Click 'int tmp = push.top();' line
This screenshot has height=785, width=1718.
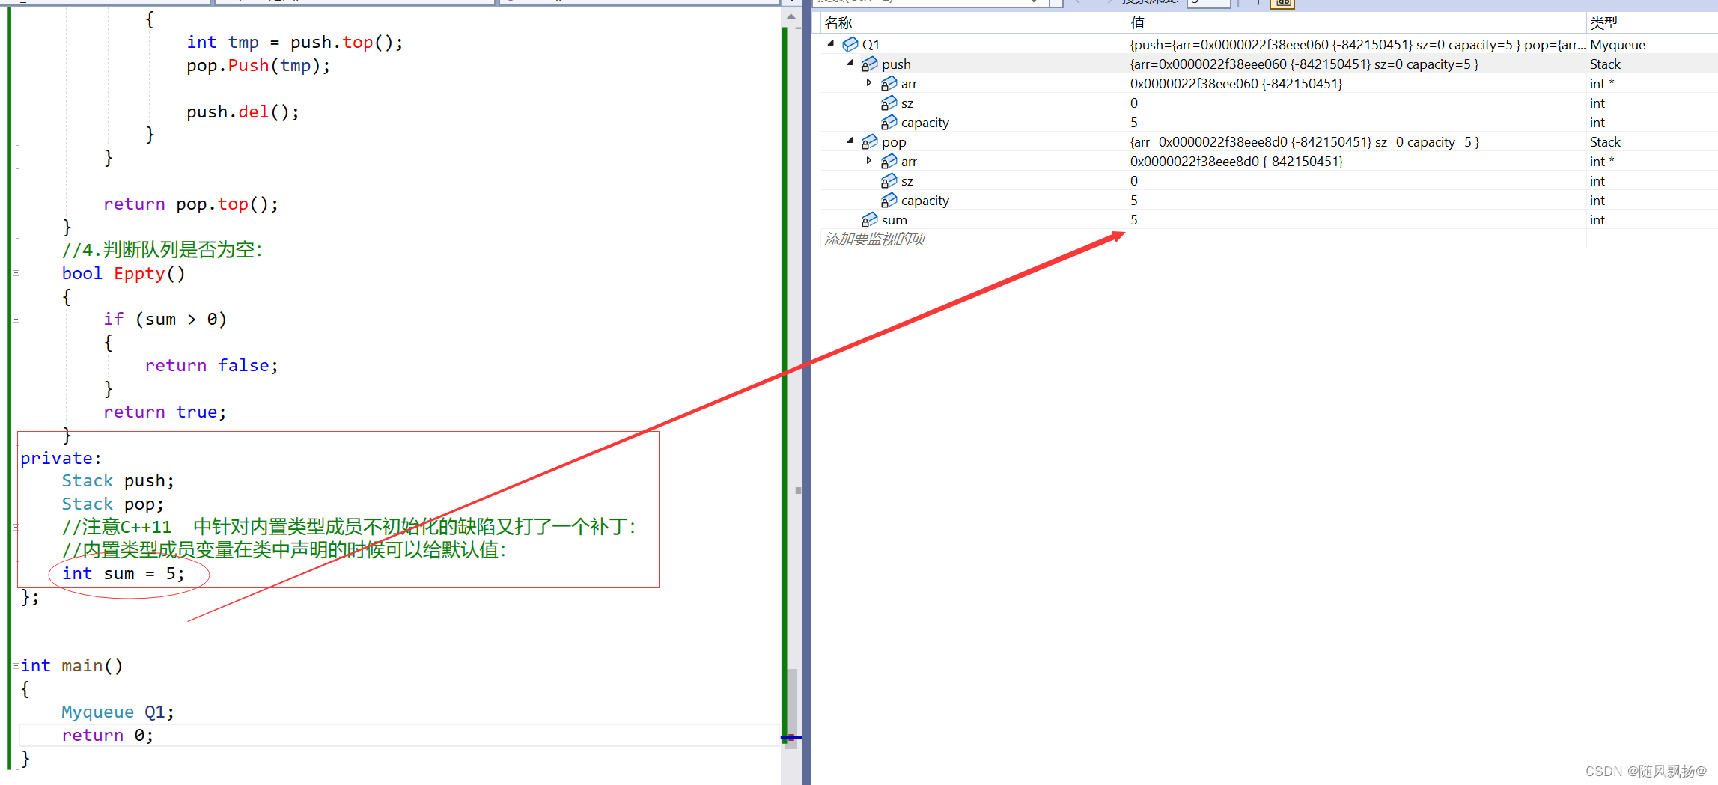tap(294, 42)
